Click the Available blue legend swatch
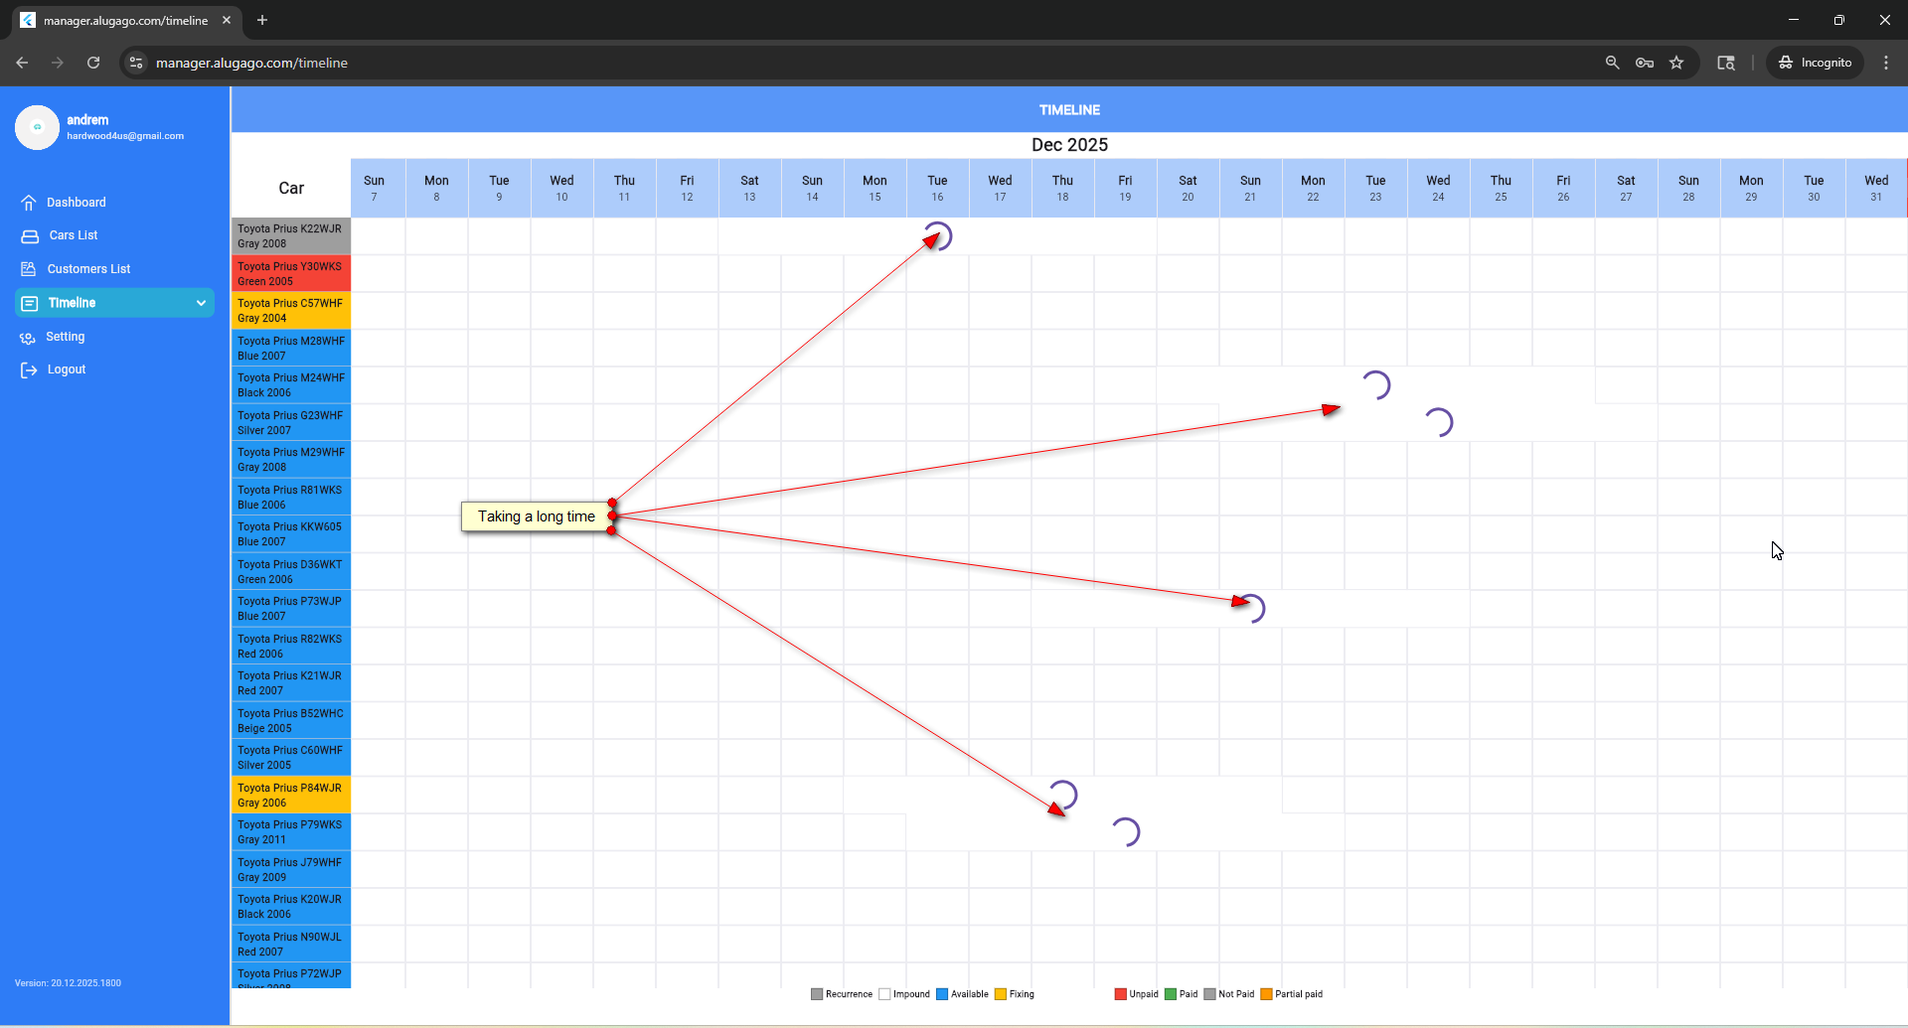1908x1028 pixels. click(x=941, y=994)
